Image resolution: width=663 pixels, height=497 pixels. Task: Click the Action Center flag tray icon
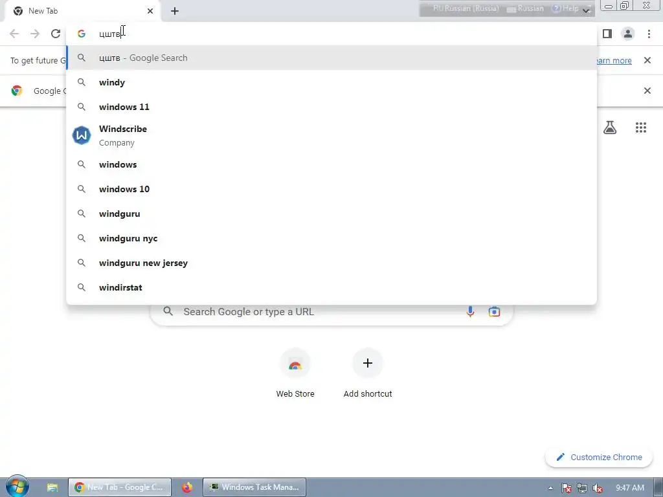[566, 488]
